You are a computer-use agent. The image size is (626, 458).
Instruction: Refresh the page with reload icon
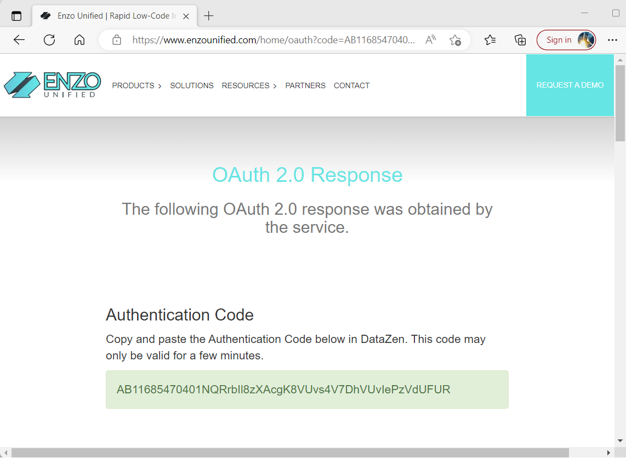coord(49,39)
